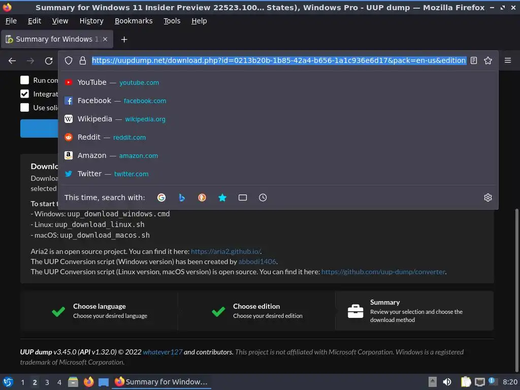Open the Tools menu
Image resolution: width=520 pixels, height=390 pixels.
pos(172,21)
